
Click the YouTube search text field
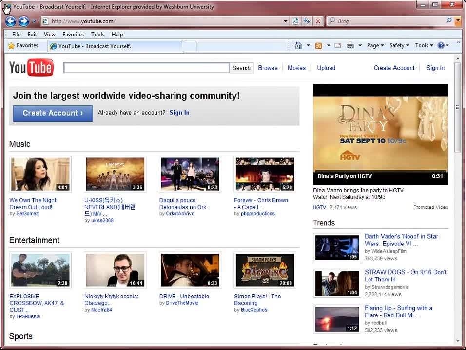coord(147,68)
